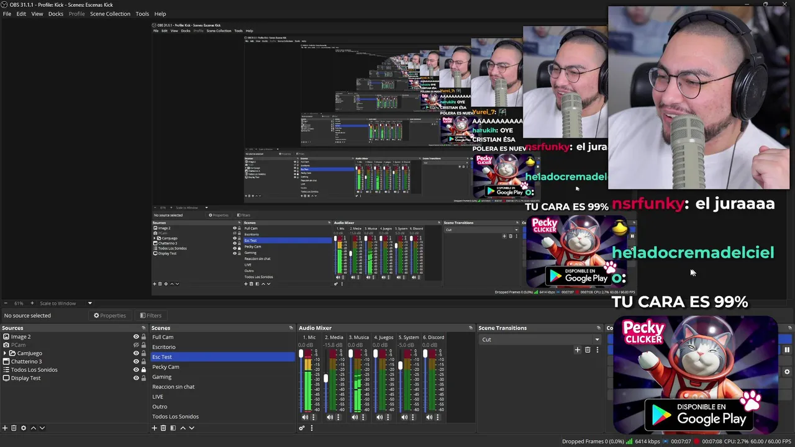Move source down in Sources toolbar

coord(42,428)
